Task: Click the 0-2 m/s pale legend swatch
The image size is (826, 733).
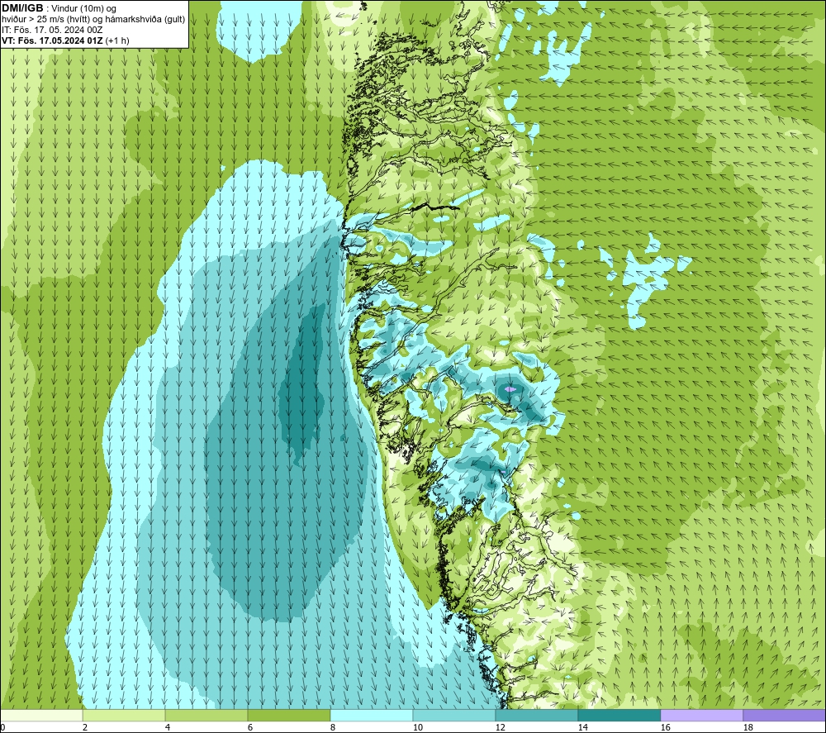Action: coord(41,715)
